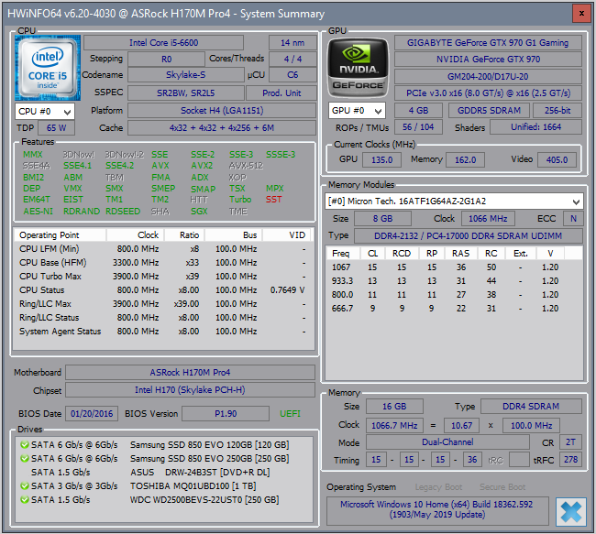Open the CPU #0 selector dropdown

point(45,111)
